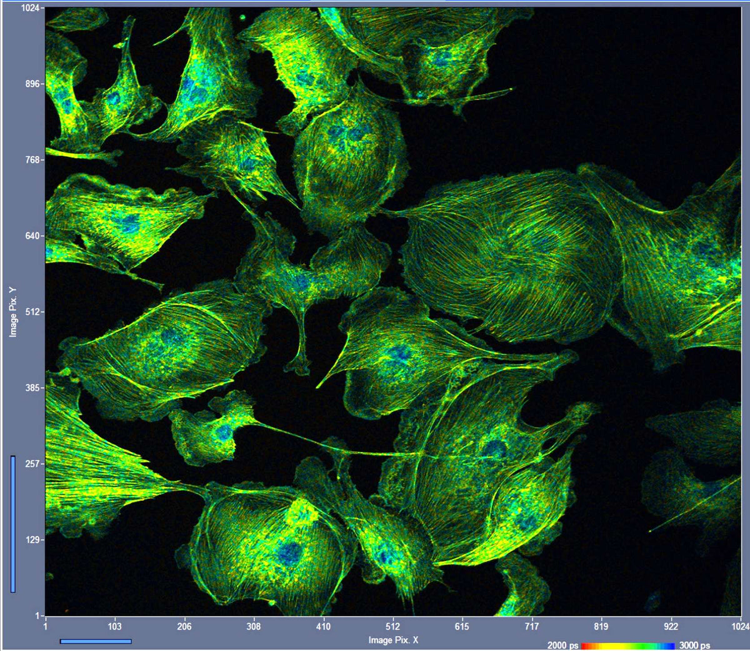Click the 257 tick on the Y axis
The image size is (750, 651).
(x=31, y=464)
